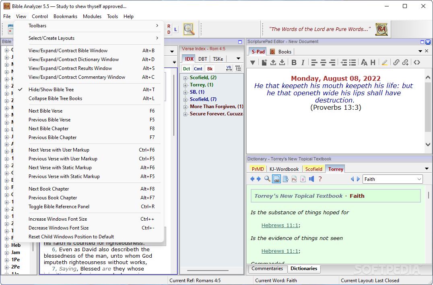The image size is (433, 285).
Task: Toggle the Bk filter in Verse Index
Action: 210,69
